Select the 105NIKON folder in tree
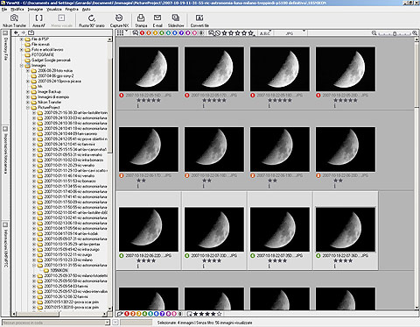420x327 pixels. [x=59, y=270]
